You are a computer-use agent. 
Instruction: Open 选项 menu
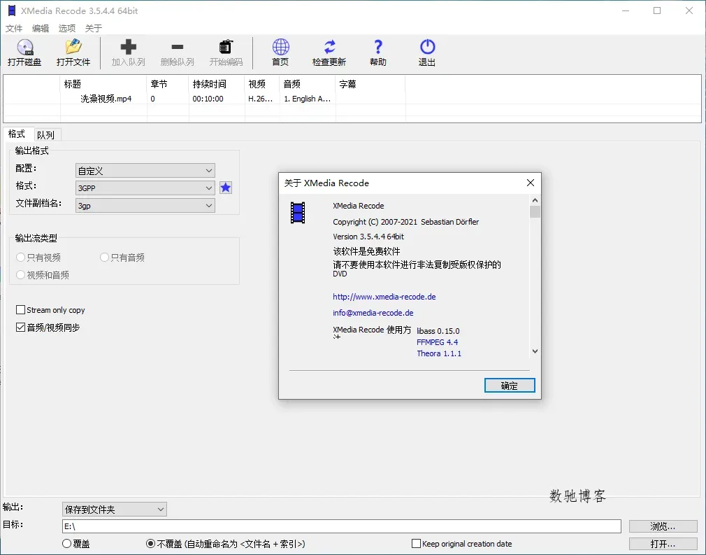tap(67, 29)
